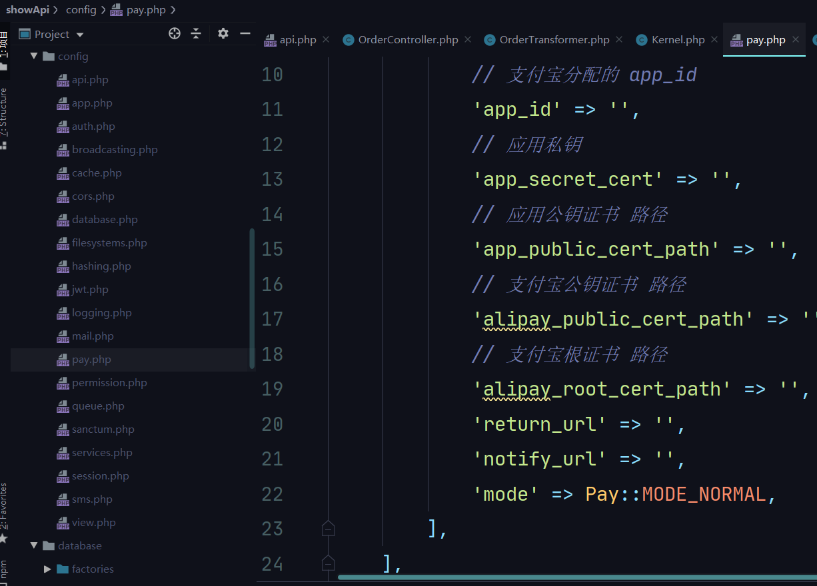Click the 'notify_url' key
Screen dimensions: 817x586
point(540,459)
